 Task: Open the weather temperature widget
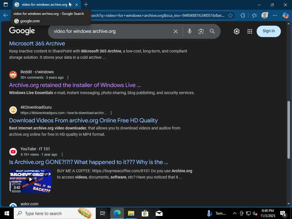tap(216, 213)
